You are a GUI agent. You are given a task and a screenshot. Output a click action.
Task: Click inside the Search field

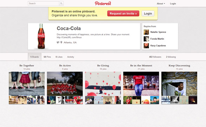(44, 4)
